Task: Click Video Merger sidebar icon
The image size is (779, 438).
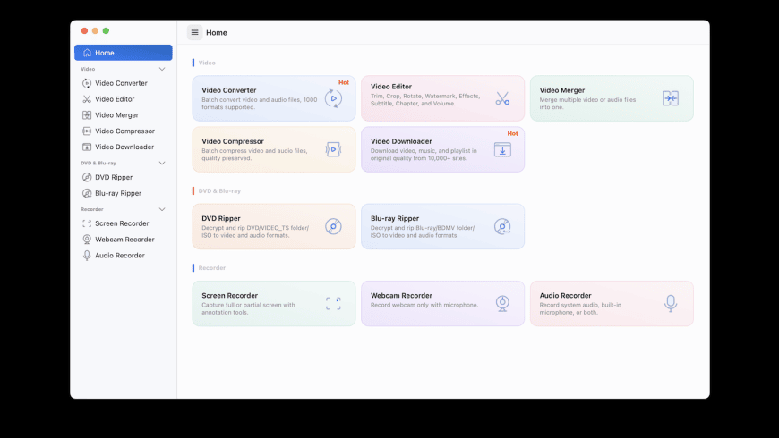Action: point(87,115)
